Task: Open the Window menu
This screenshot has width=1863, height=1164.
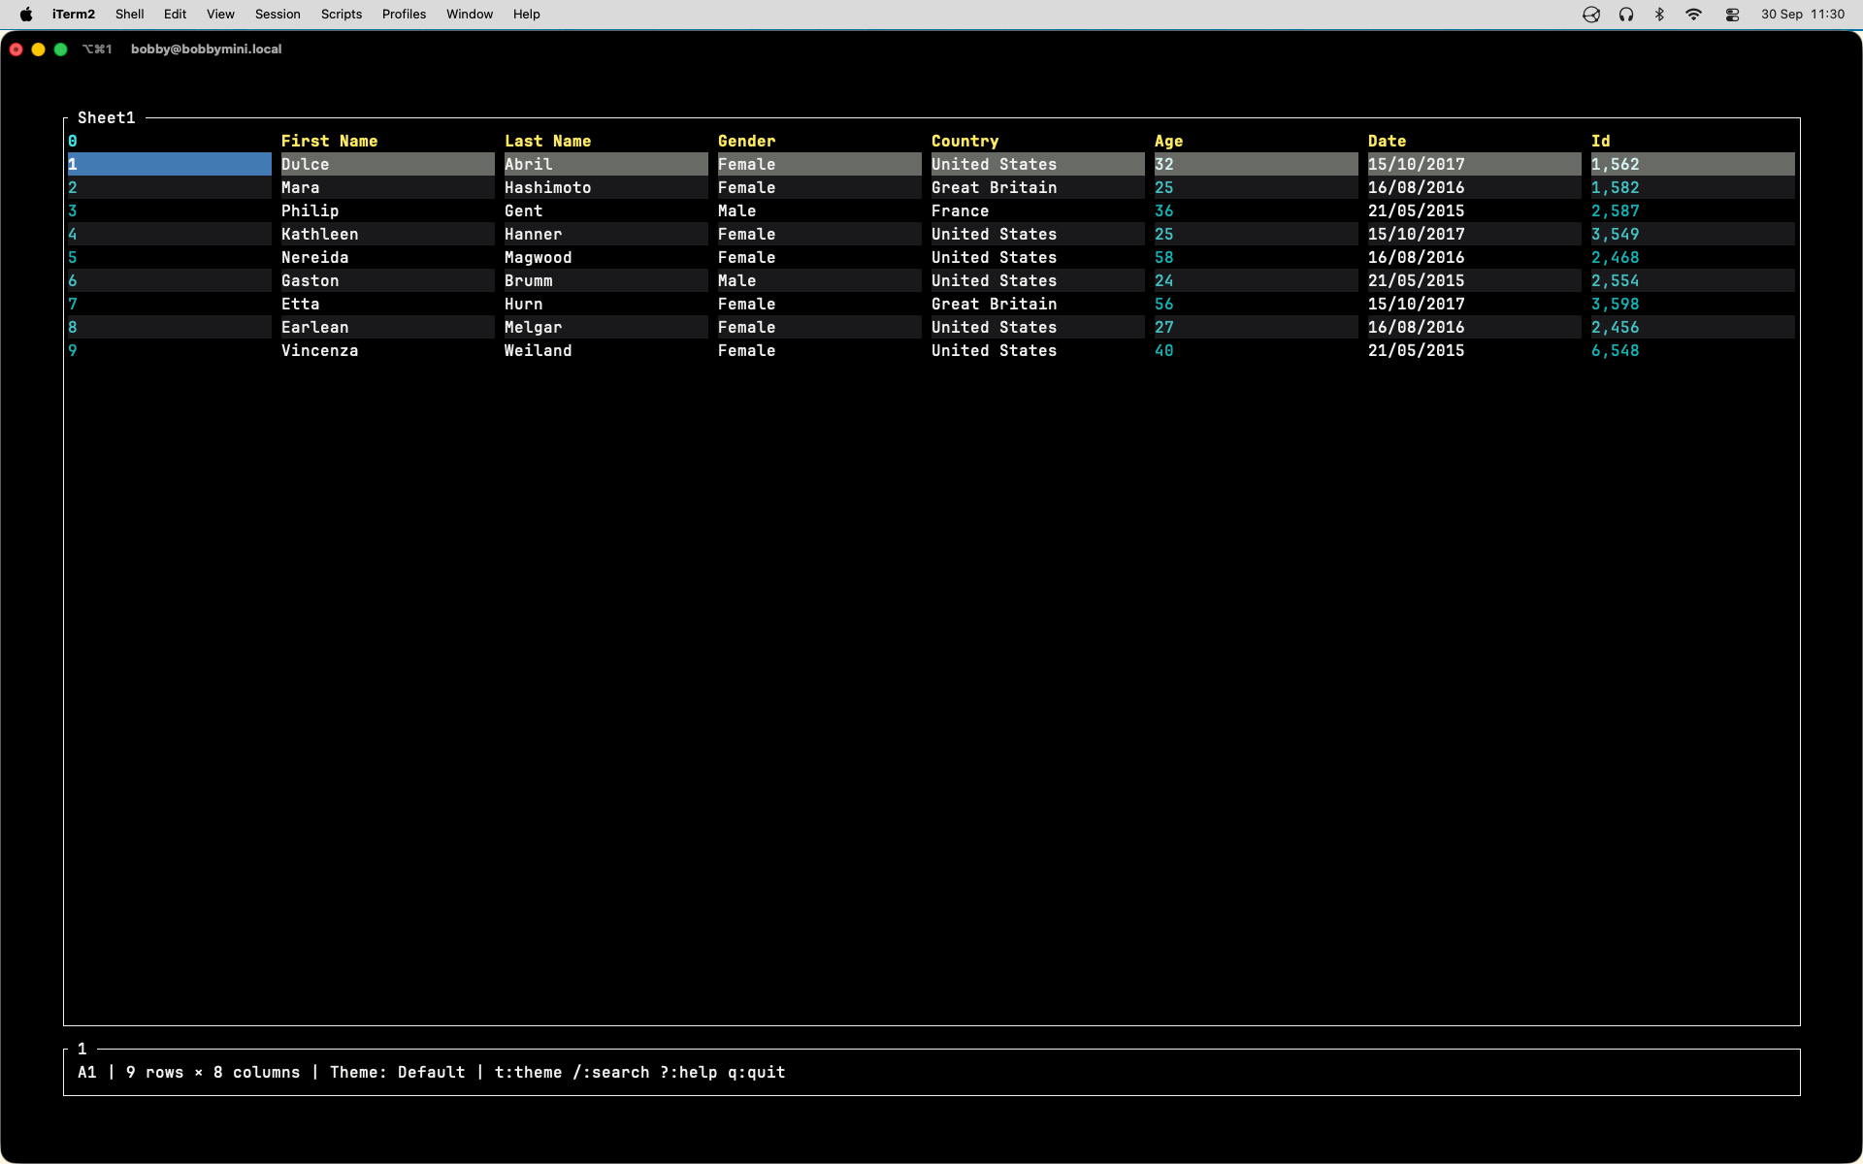Action: [x=470, y=15]
